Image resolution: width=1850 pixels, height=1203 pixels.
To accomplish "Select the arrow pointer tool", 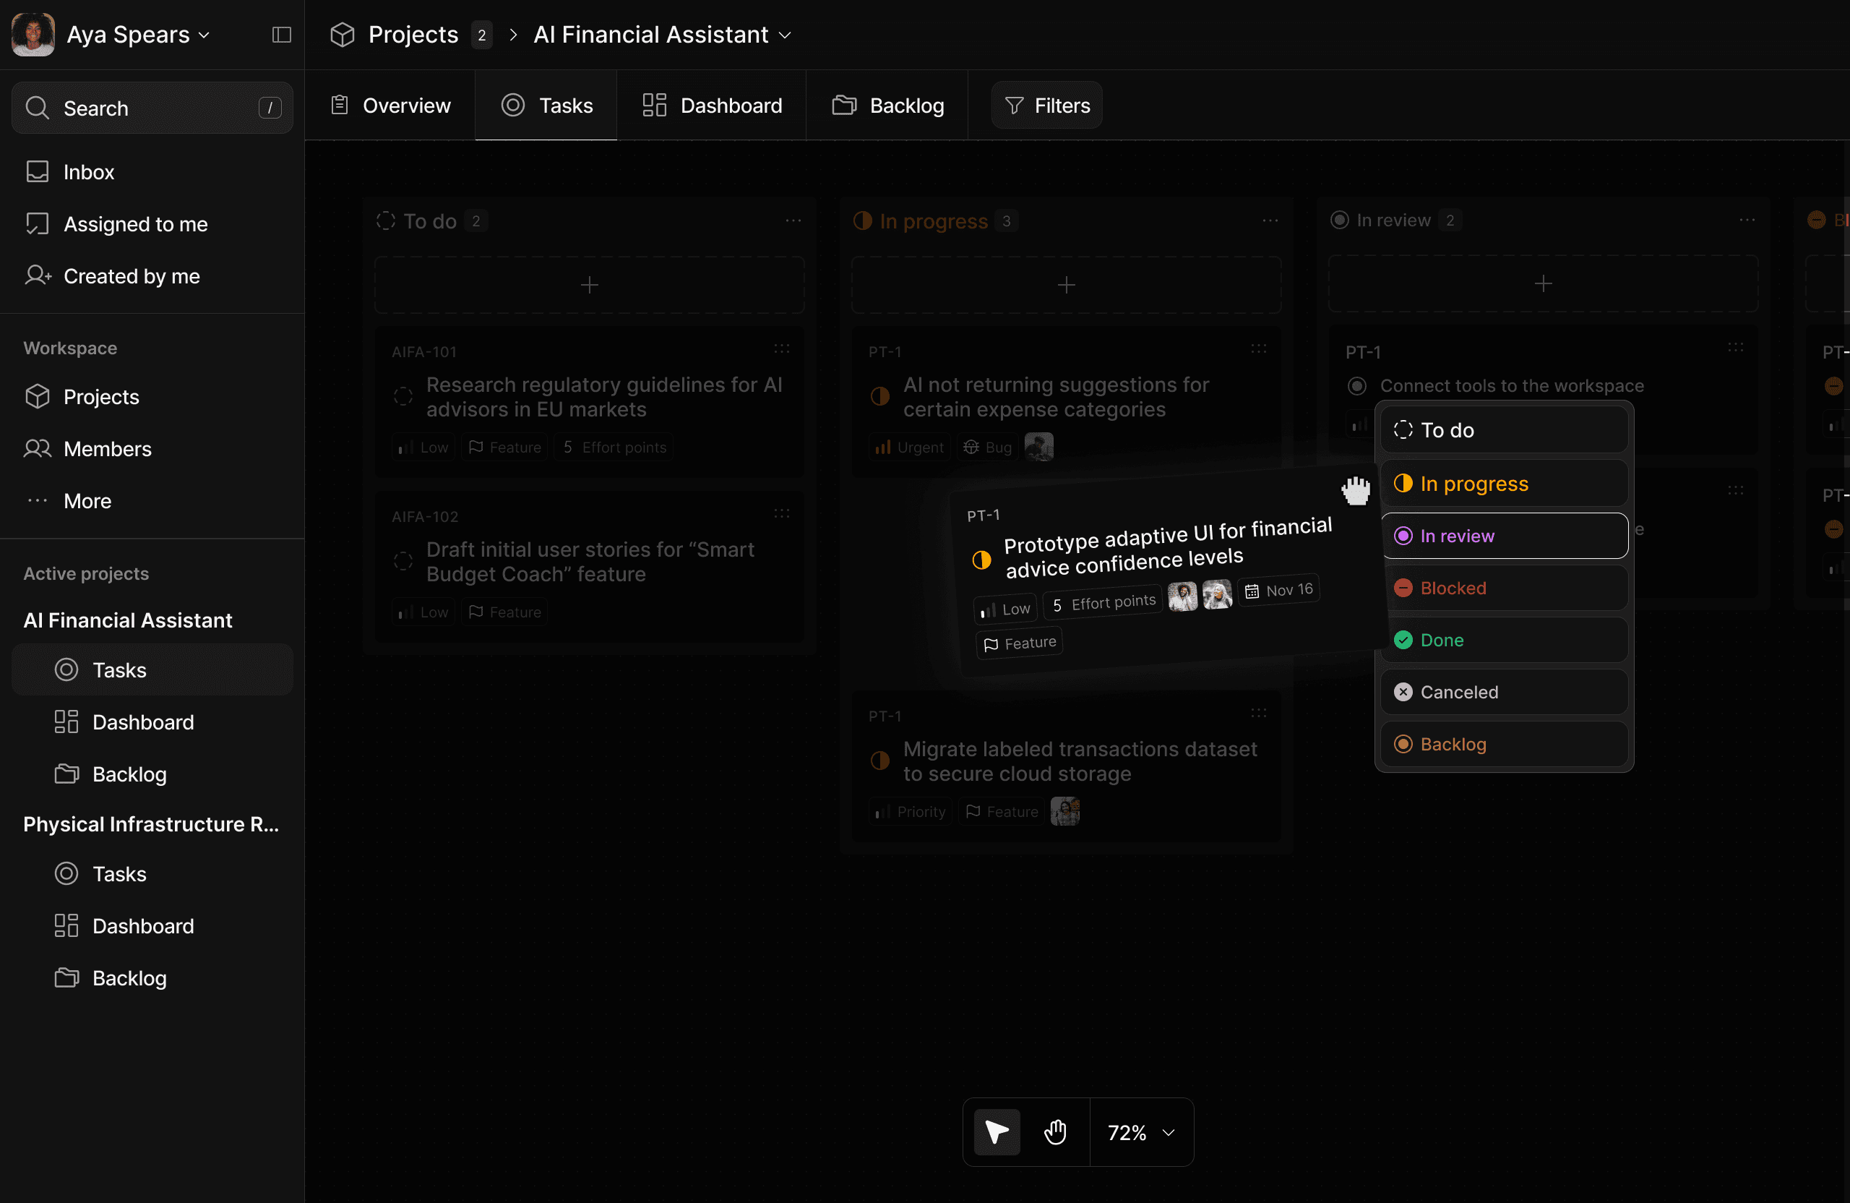I will [x=997, y=1131].
